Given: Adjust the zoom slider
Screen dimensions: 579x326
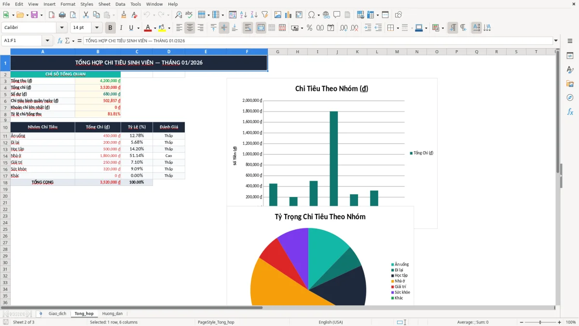Looking at the screenshot, I should tap(540, 322).
